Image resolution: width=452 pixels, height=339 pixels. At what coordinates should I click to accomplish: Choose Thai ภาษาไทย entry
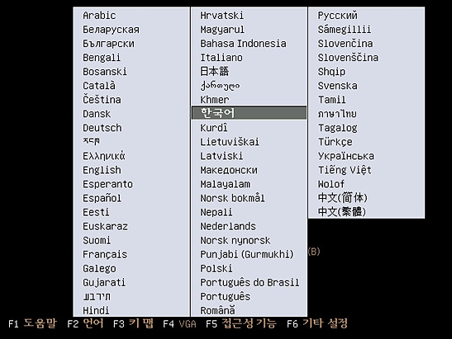[x=337, y=114]
